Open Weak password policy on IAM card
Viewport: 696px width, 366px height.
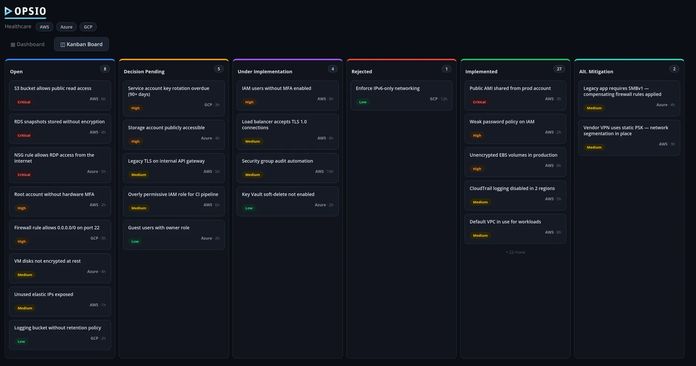[x=515, y=129]
